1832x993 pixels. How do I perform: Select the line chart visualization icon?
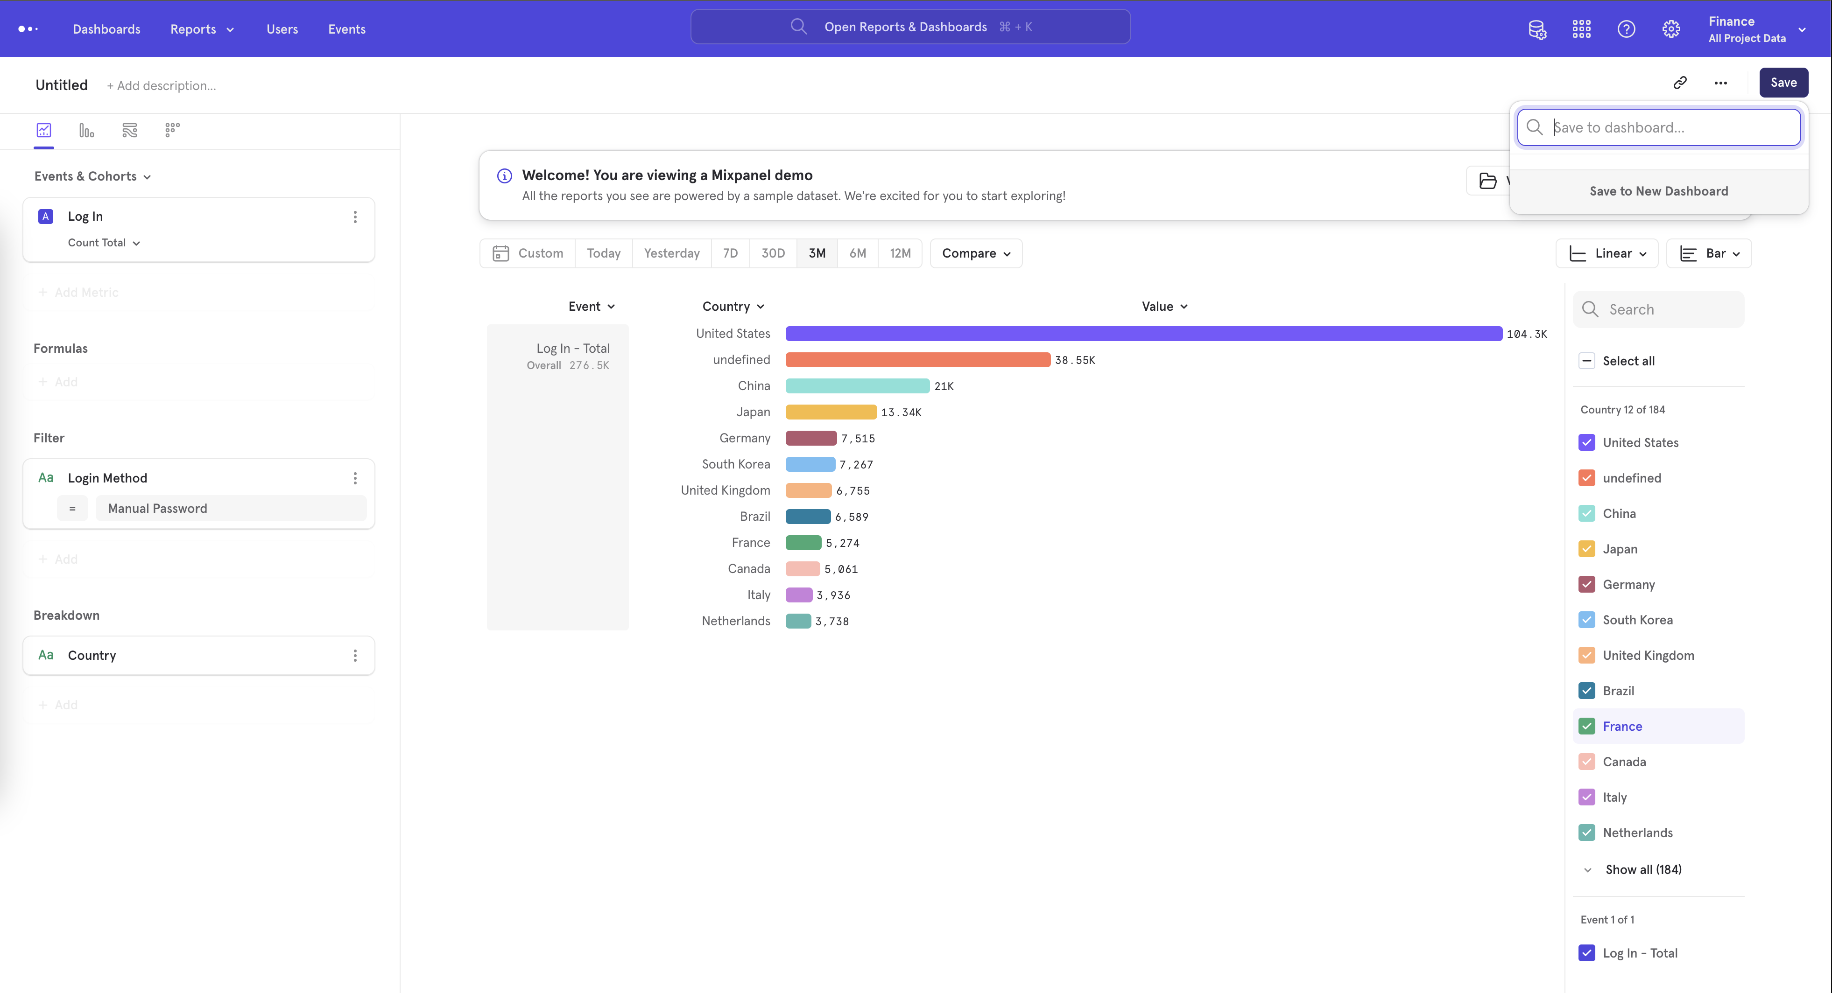click(43, 130)
